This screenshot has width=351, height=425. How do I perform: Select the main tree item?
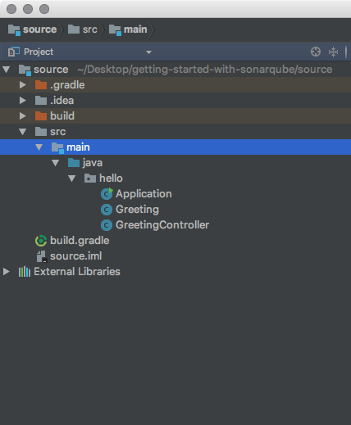coord(175,147)
